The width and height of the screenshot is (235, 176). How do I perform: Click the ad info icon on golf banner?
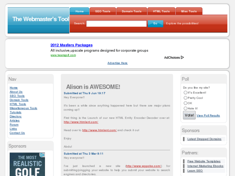[x=42, y=155]
